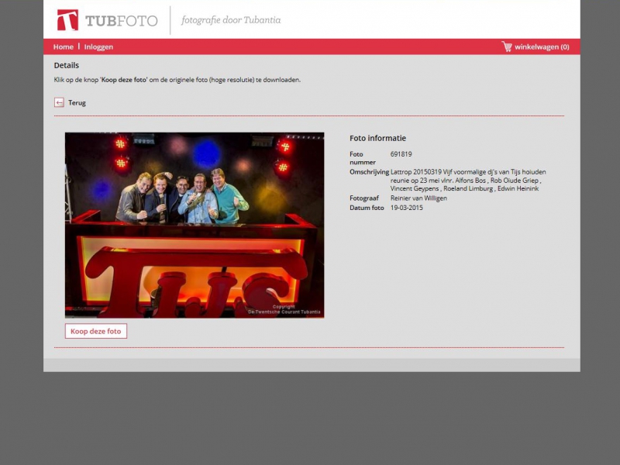Viewport: 620px width, 465px height.
Task: Click the Fotograaf field label
Action: (366, 198)
